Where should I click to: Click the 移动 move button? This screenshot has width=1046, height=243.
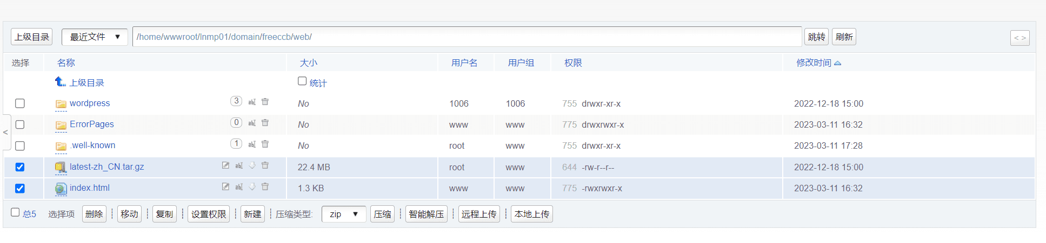click(129, 214)
